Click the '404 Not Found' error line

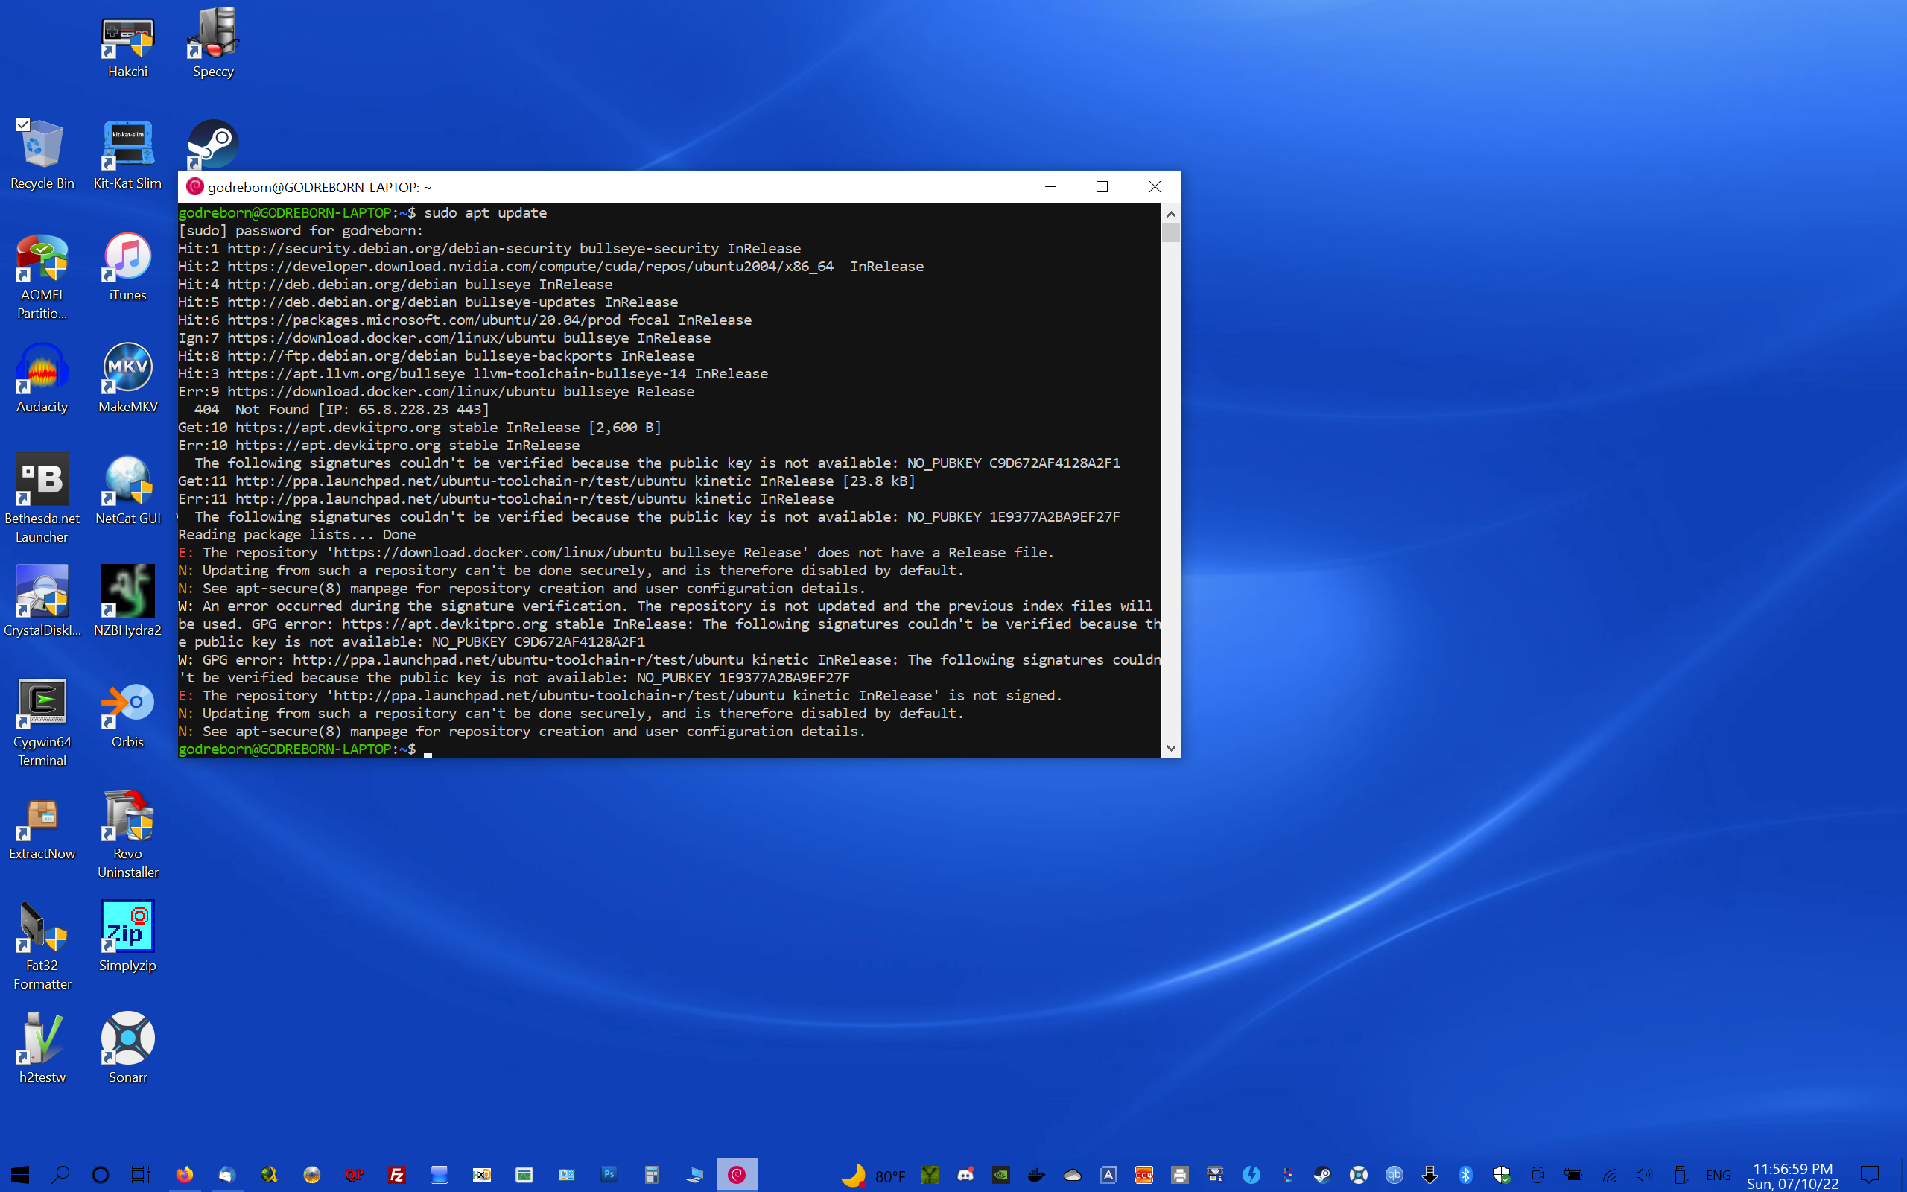[342, 410]
